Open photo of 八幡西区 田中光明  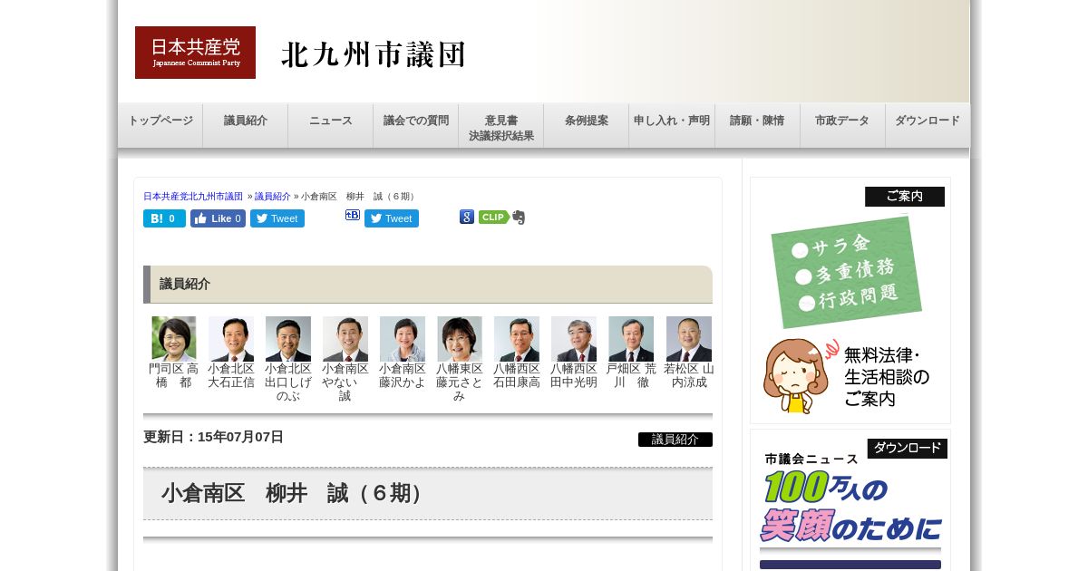pos(574,339)
